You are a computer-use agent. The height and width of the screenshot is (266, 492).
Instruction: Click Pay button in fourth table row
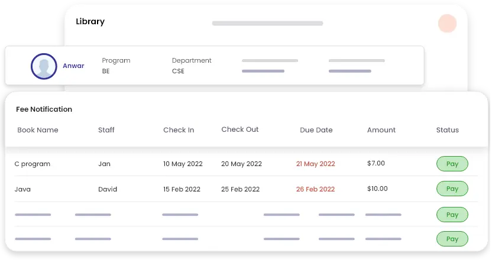[x=452, y=239]
